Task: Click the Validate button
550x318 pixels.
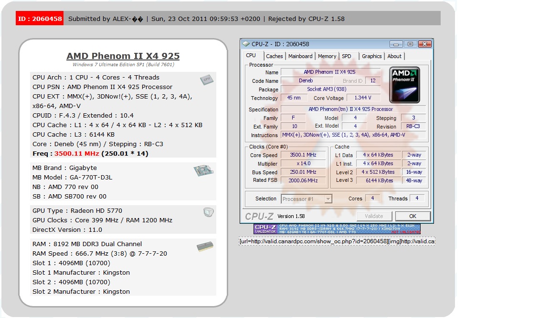Action: point(374,216)
